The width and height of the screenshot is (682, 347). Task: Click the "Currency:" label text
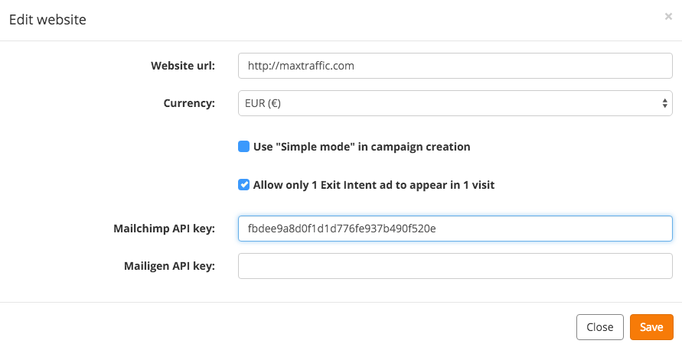(189, 103)
